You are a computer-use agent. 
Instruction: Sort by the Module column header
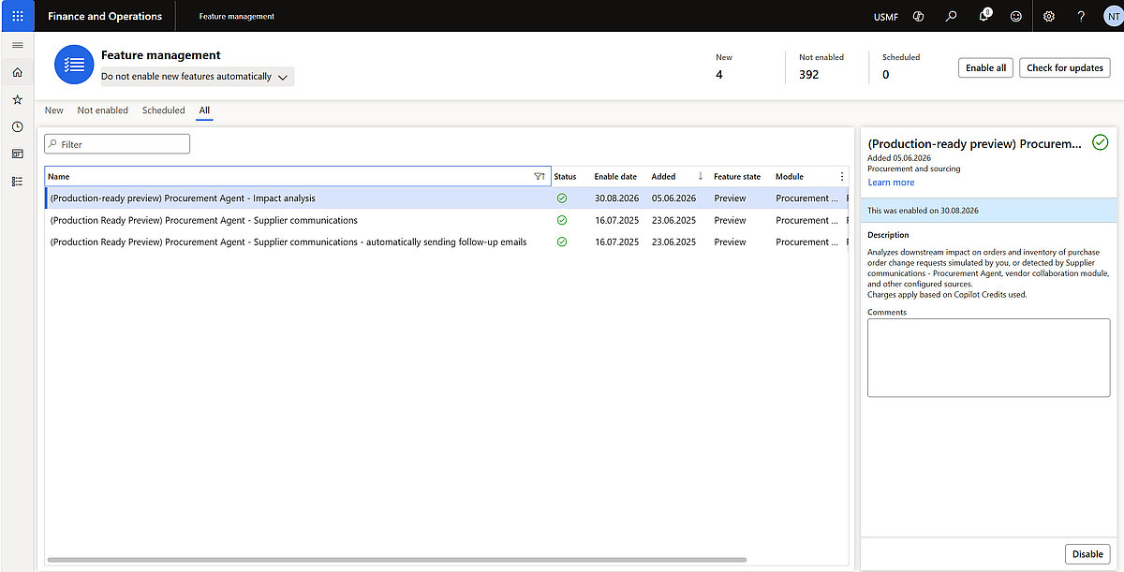[790, 176]
